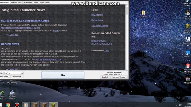
Task: Click crafting table taskbar icon beside gold block
Action: (44, 105)
